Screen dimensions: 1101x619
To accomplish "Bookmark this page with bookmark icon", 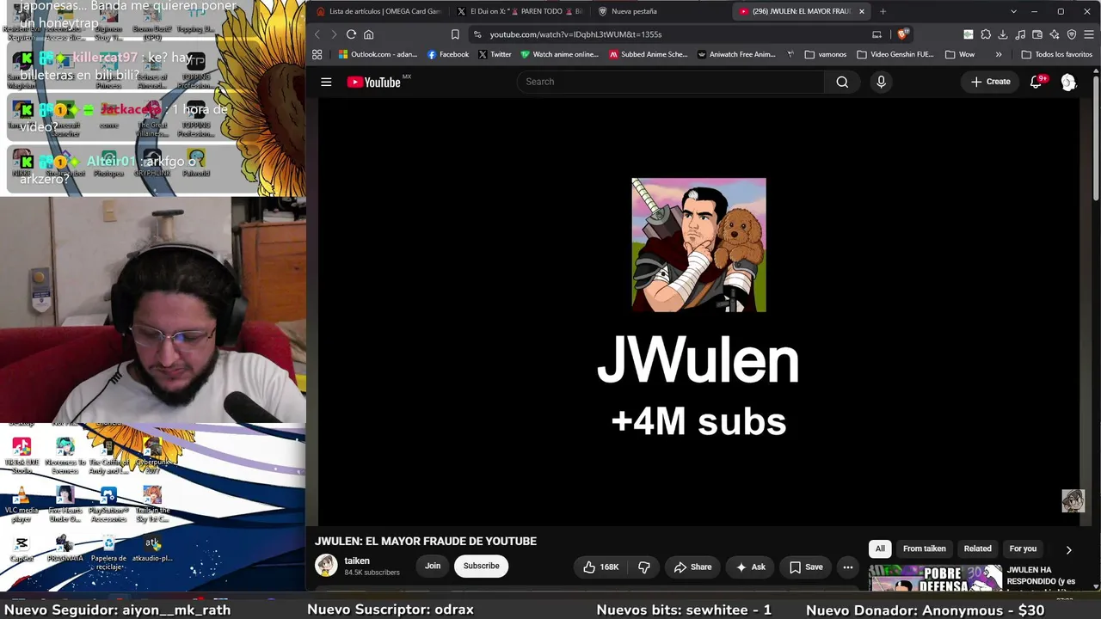I will tap(455, 34).
